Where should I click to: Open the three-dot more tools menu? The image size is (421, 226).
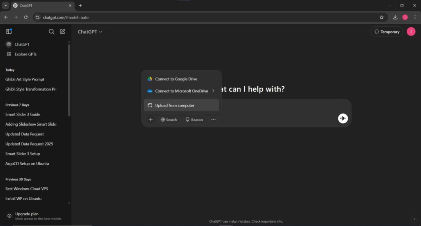[x=213, y=120]
